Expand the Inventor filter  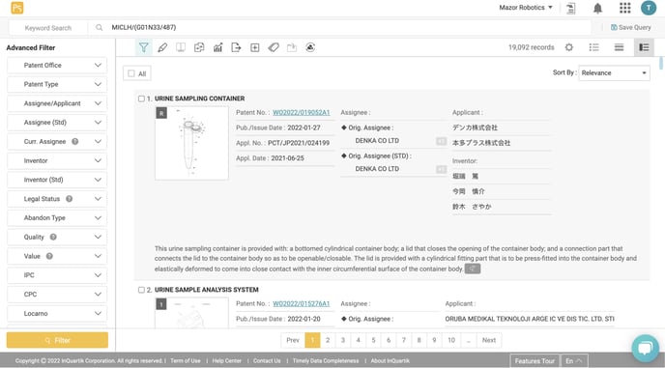[x=57, y=160]
